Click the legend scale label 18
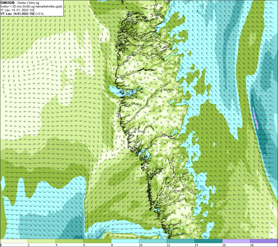 coord(252,245)
